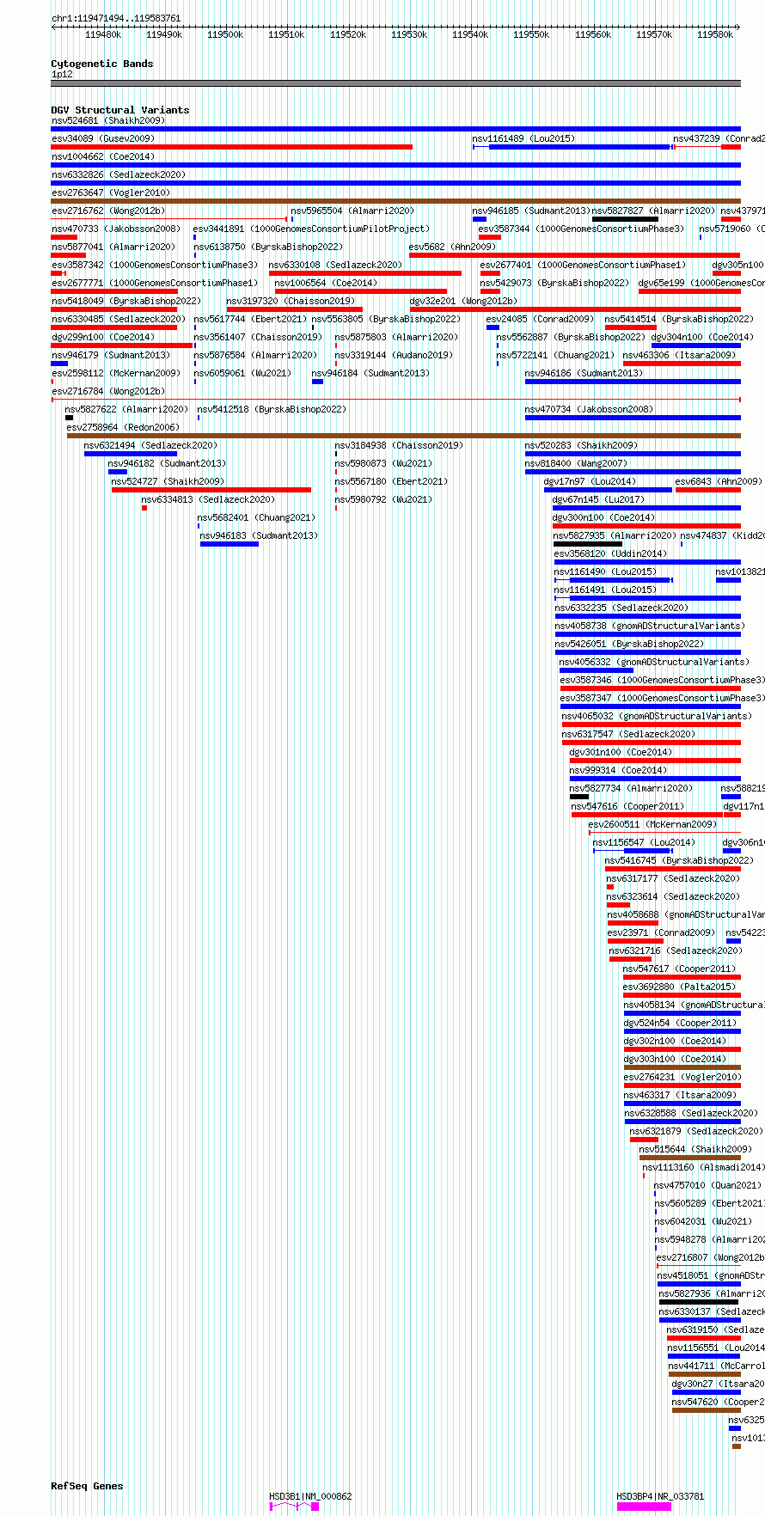Open nsv5682401 (Chuang2021) variant
765x1516 pixels.
tap(256, 517)
